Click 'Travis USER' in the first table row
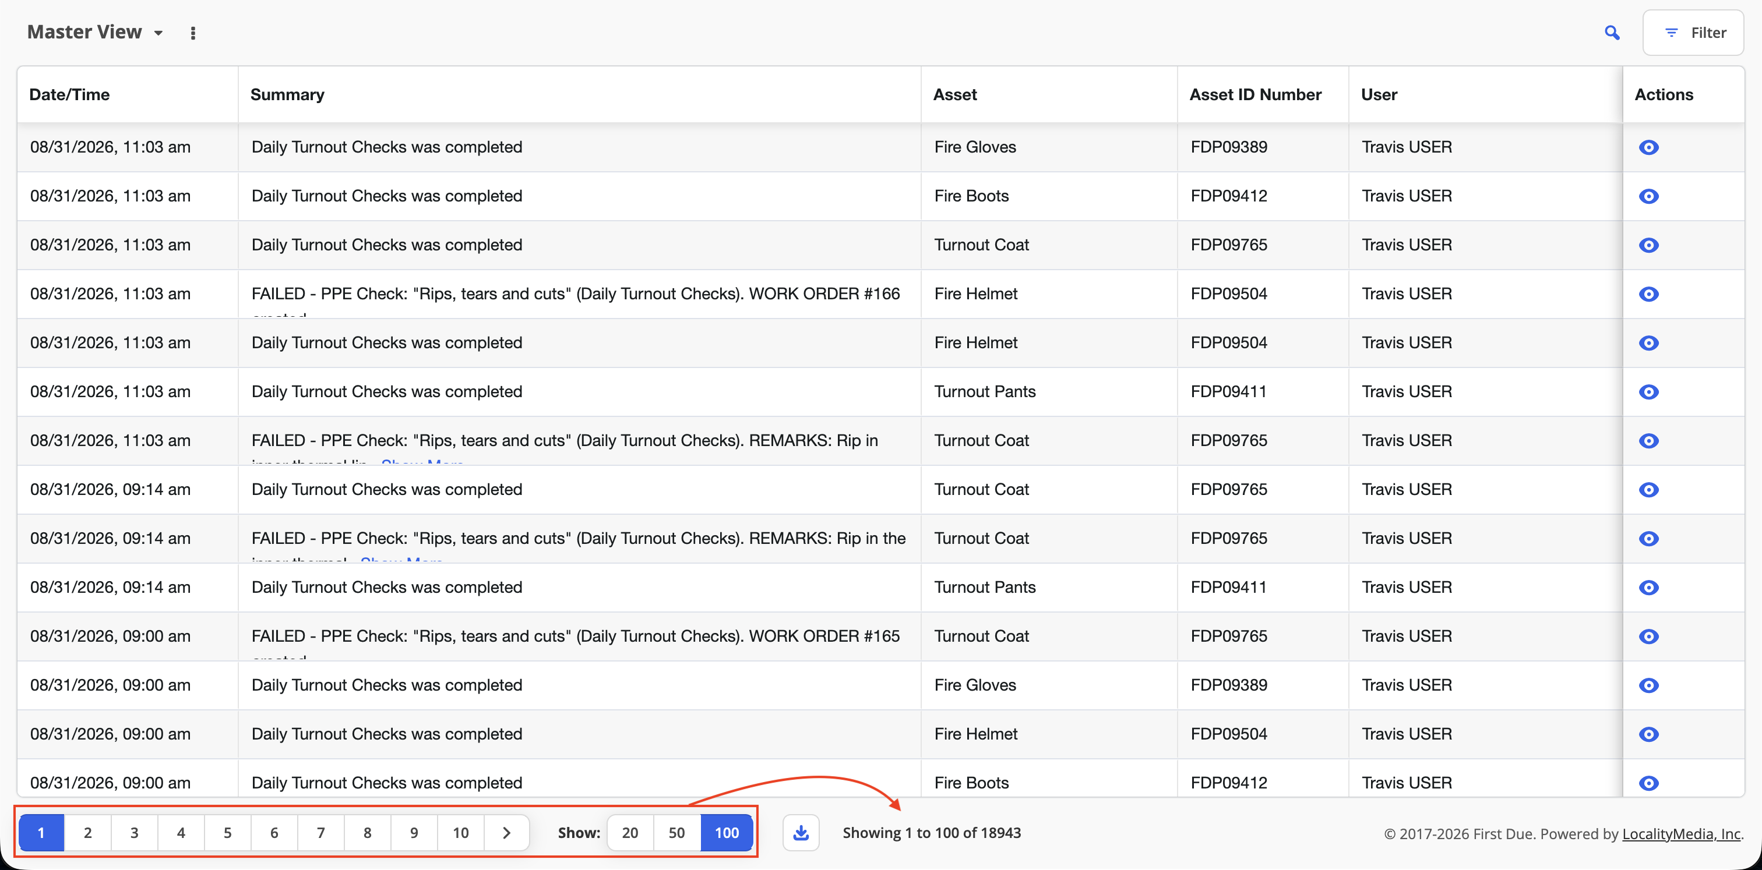The width and height of the screenshot is (1762, 870). 1407,147
